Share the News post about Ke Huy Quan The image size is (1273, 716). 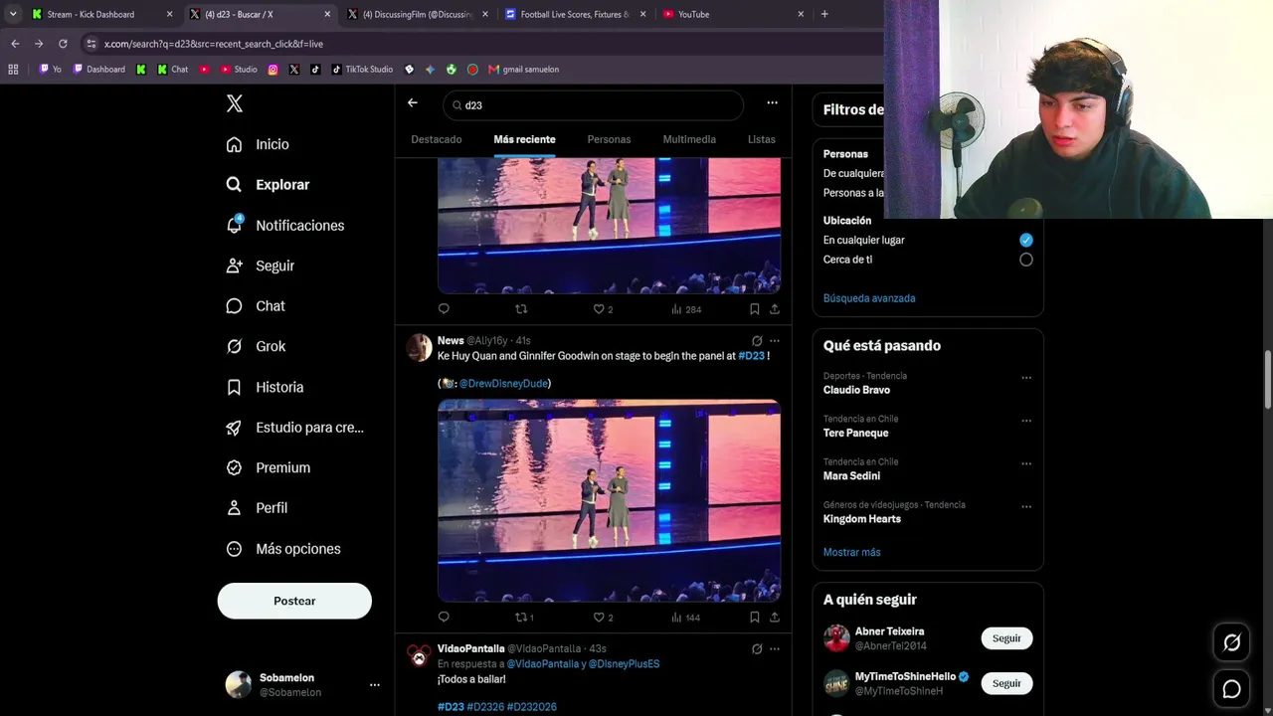point(775,617)
